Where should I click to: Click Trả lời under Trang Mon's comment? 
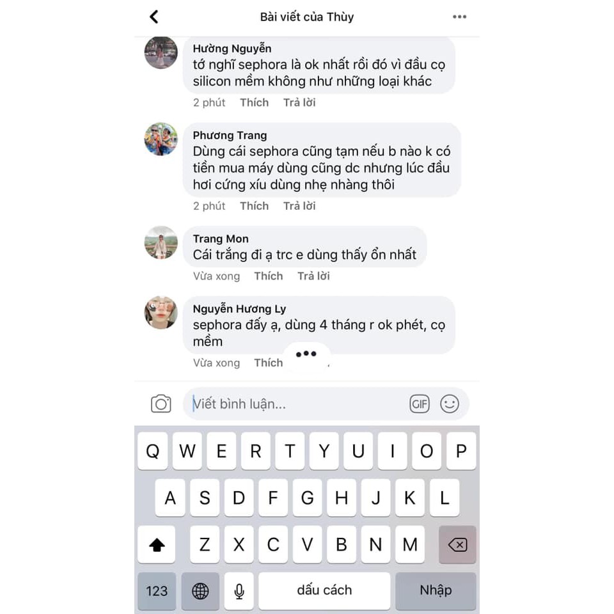[313, 276]
